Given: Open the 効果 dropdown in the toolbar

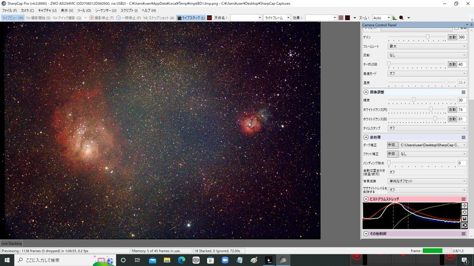Looking at the screenshot, I should click(x=321, y=18).
